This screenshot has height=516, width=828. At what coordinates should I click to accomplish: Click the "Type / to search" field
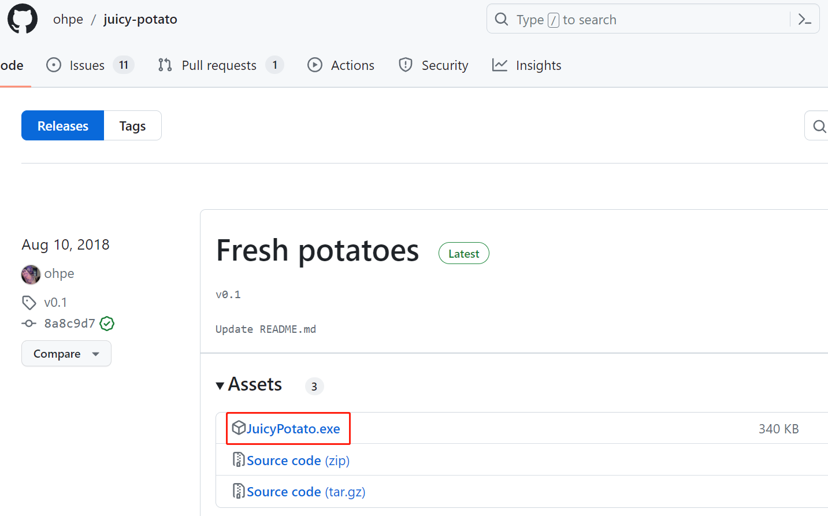point(636,20)
